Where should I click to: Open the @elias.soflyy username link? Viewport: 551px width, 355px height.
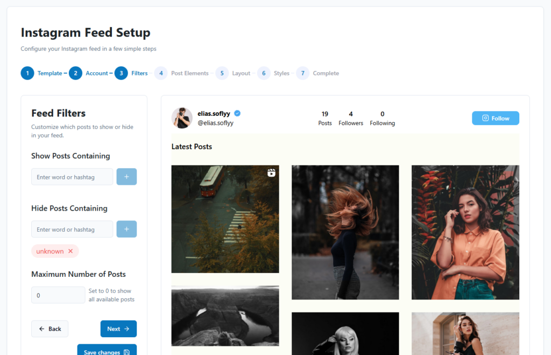[215, 122]
